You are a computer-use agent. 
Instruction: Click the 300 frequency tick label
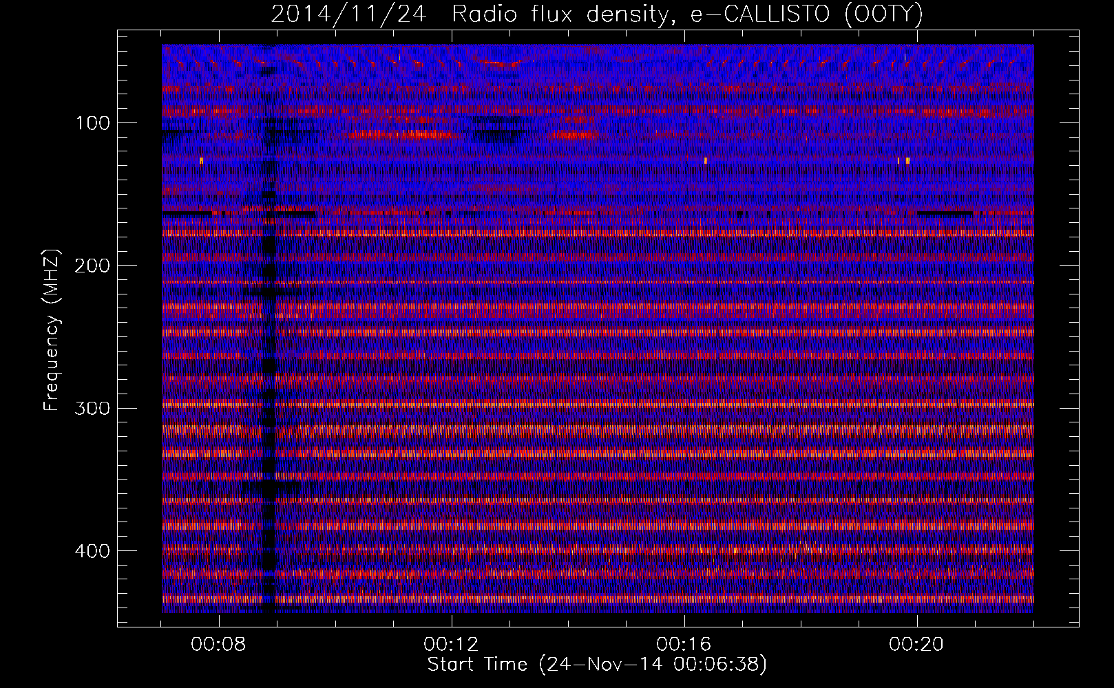(92, 408)
